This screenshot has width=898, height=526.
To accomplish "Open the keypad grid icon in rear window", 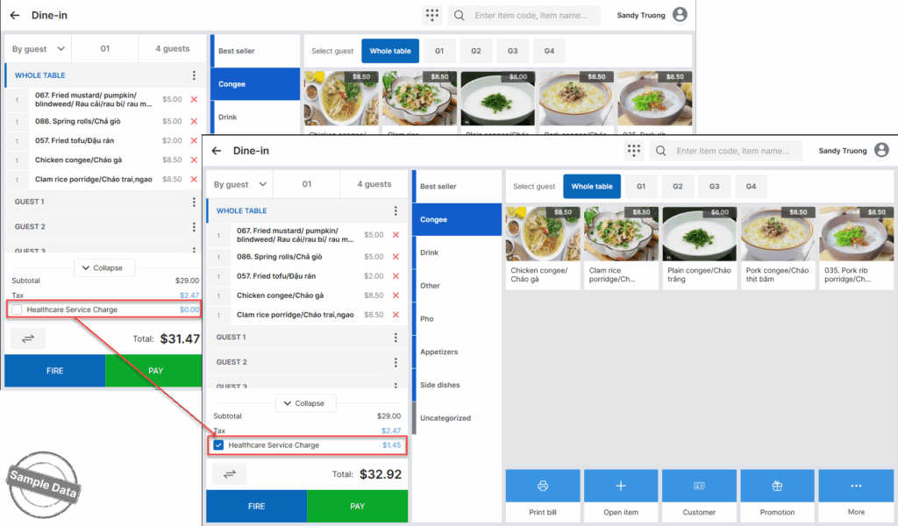I will click(x=431, y=15).
